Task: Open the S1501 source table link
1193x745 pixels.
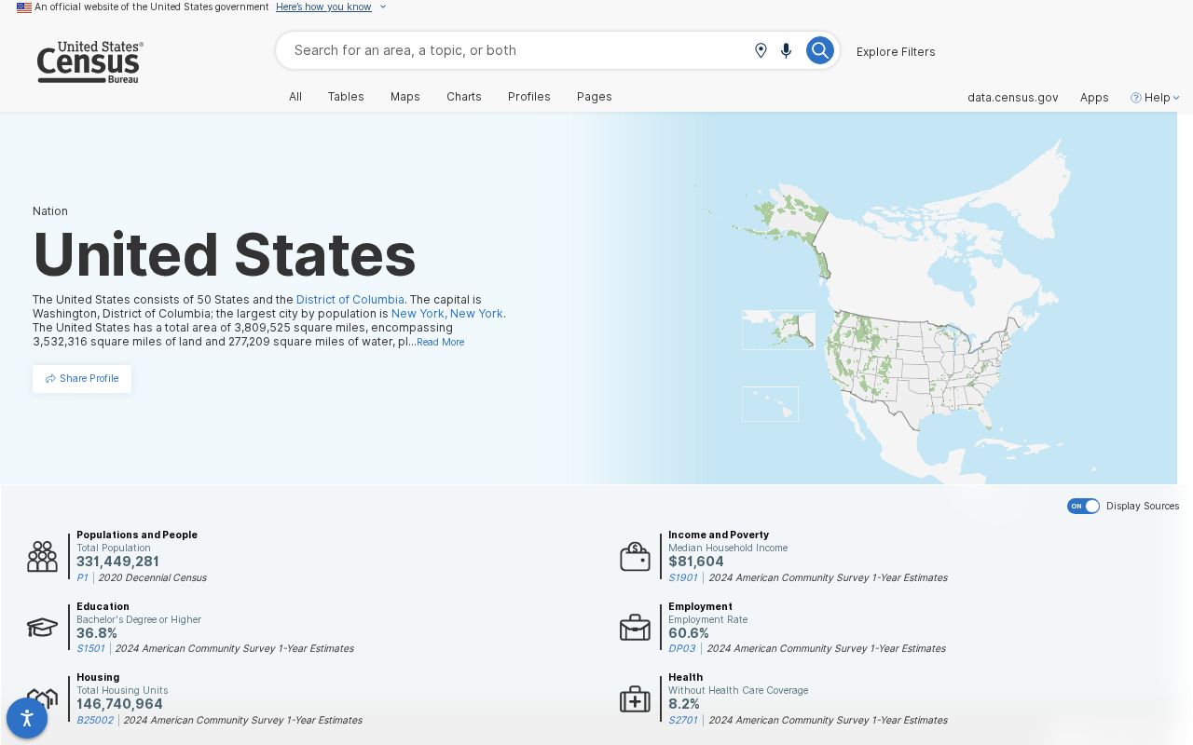Action: 90,649
